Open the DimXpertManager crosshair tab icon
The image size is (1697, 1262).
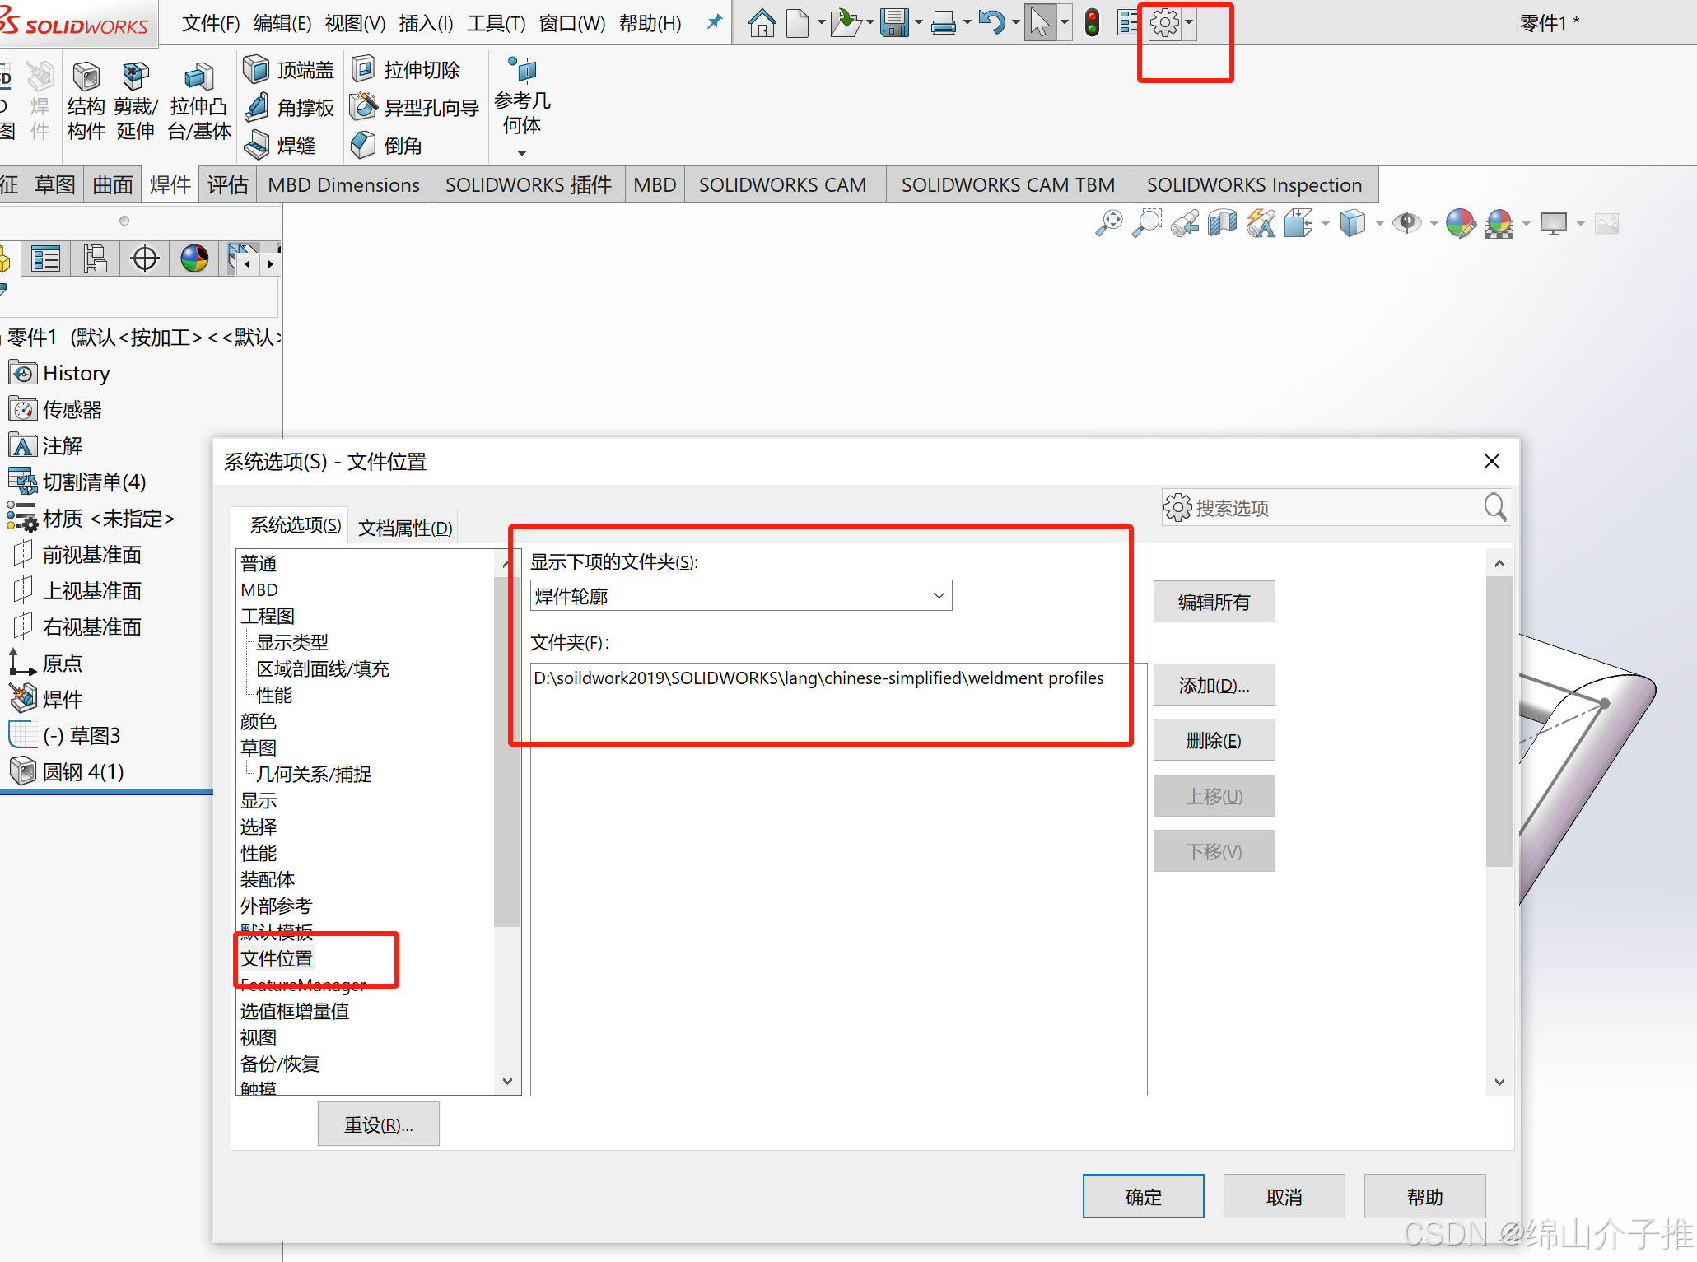click(145, 258)
